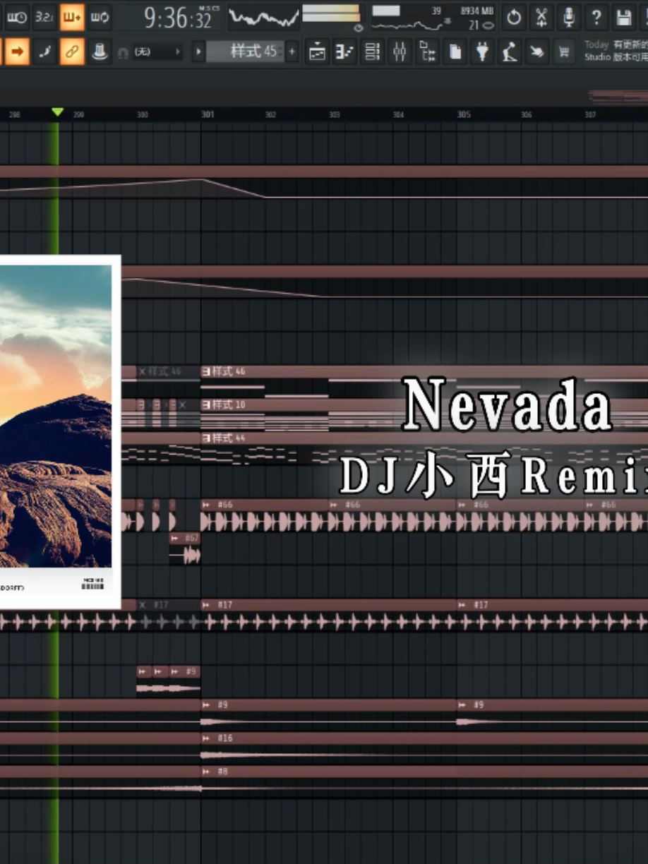Turn off playlist auto scroll arrow
The width and height of the screenshot is (648, 864).
pyautogui.click(x=16, y=52)
